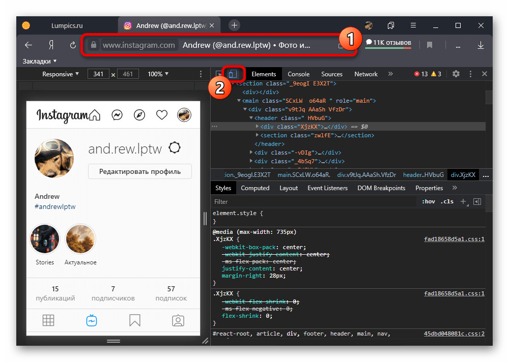Open DevTools settings gear icon
The height and width of the screenshot is (362, 509).
(456, 74)
